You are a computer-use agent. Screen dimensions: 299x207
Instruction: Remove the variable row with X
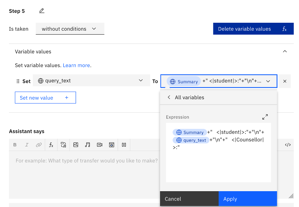point(285,81)
